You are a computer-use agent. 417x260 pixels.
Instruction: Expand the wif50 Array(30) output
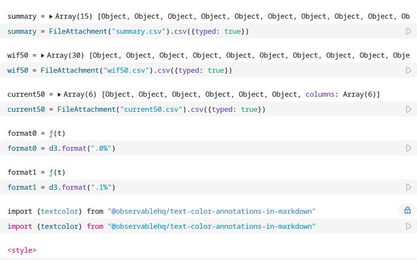click(43, 55)
